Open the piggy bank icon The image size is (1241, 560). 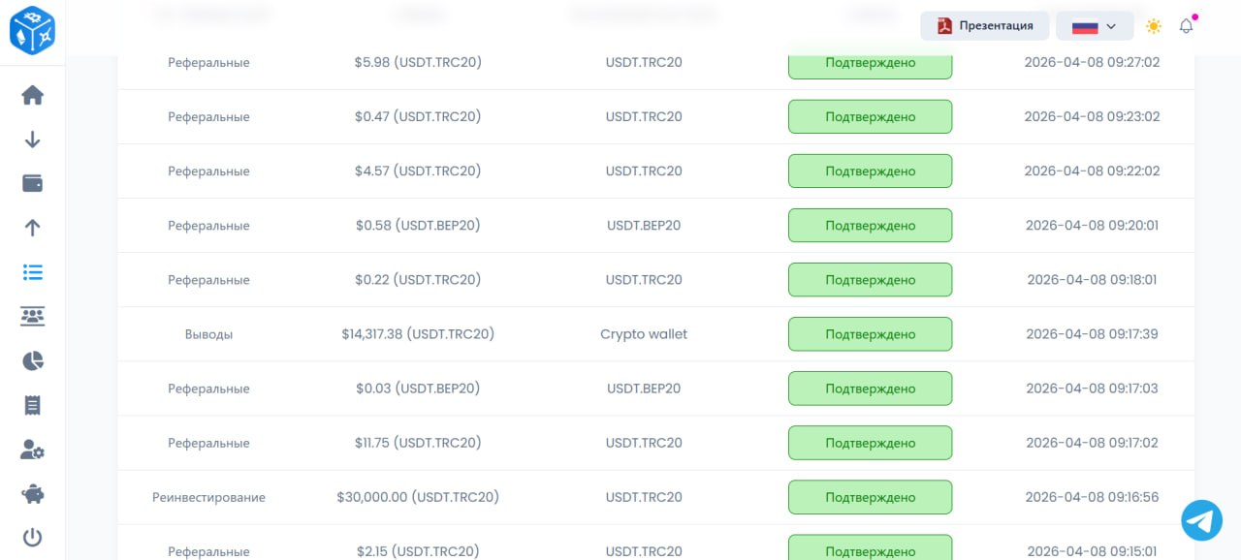click(x=33, y=493)
